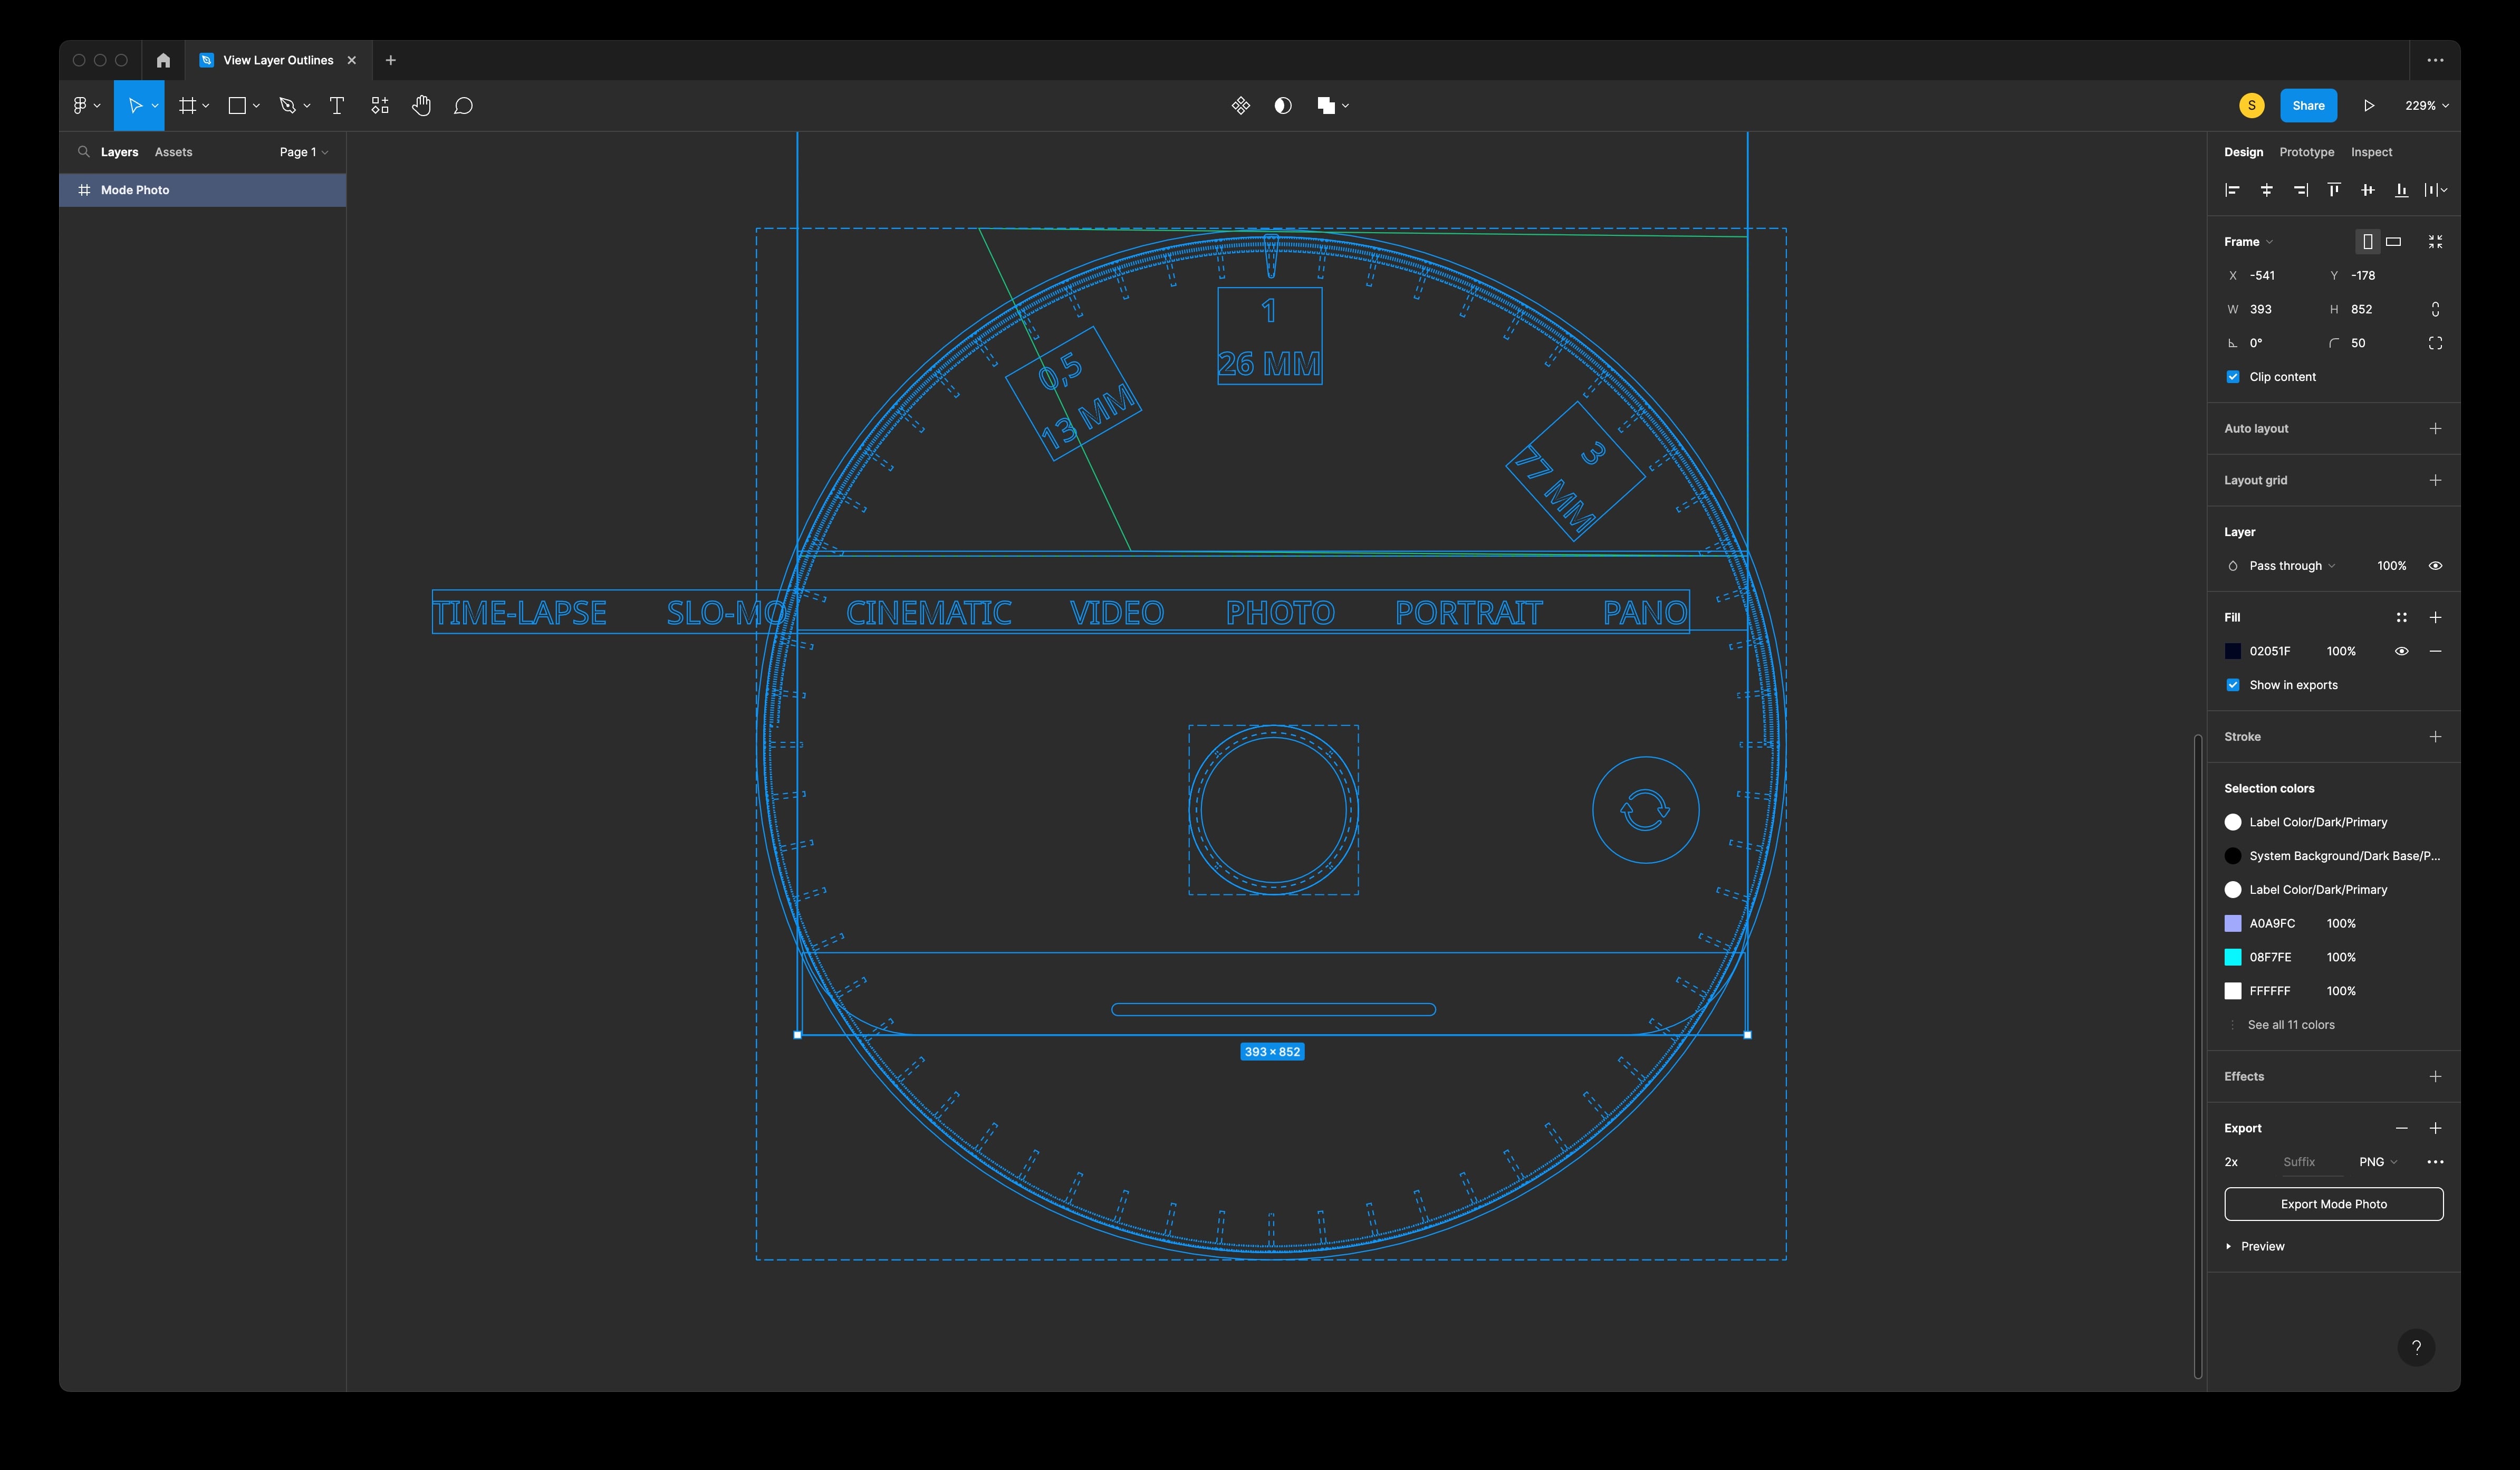Select the Pen tool
Screen dimensions: 2520x1470
(288, 105)
